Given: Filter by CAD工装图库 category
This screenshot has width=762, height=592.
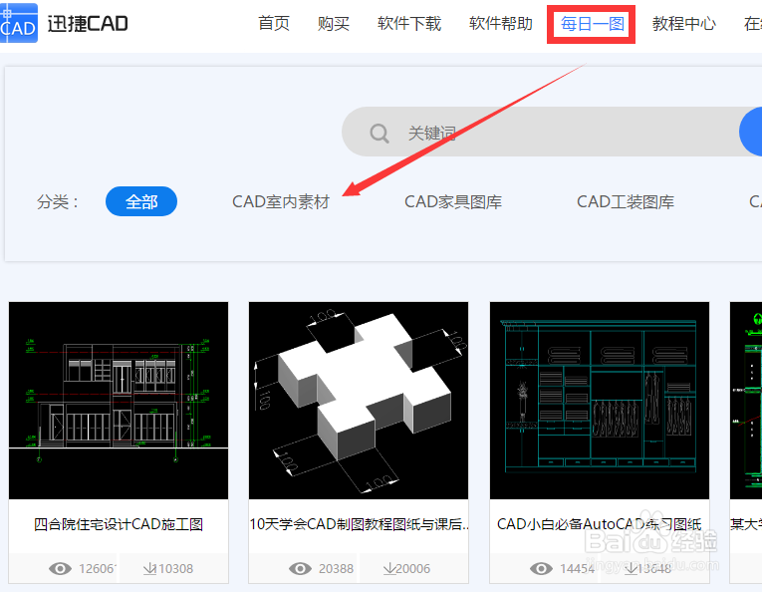Looking at the screenshot, I should pyautogui.click(x=626, y=201).
